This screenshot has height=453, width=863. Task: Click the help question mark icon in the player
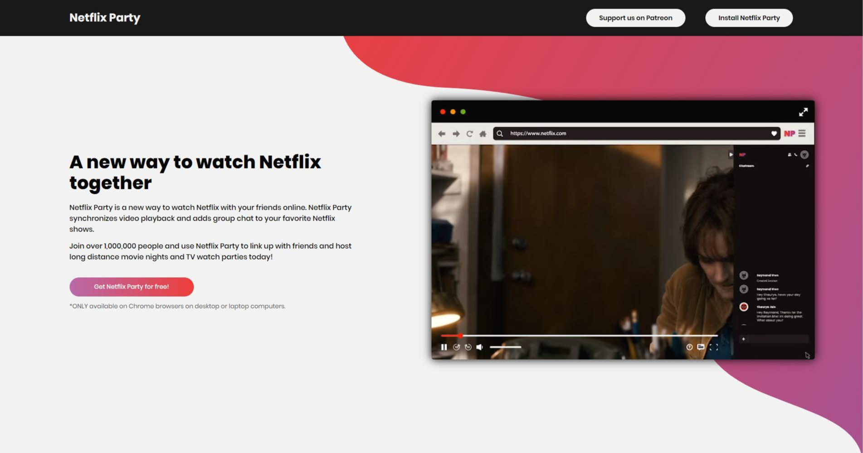tap(689, 347)
